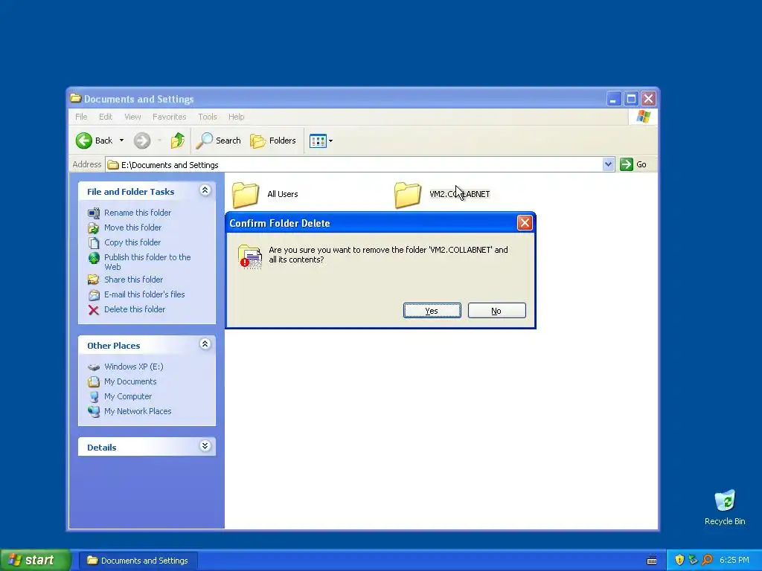Open the Edit menu
The width and height of the screenshot is (762, 571).
point(106,117)
